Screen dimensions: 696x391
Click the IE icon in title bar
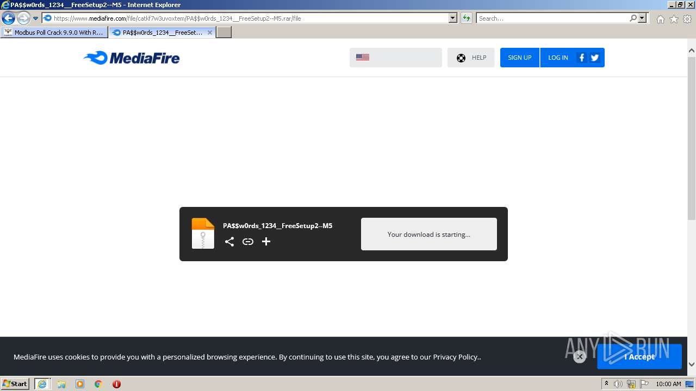click(x=5, y=4)
